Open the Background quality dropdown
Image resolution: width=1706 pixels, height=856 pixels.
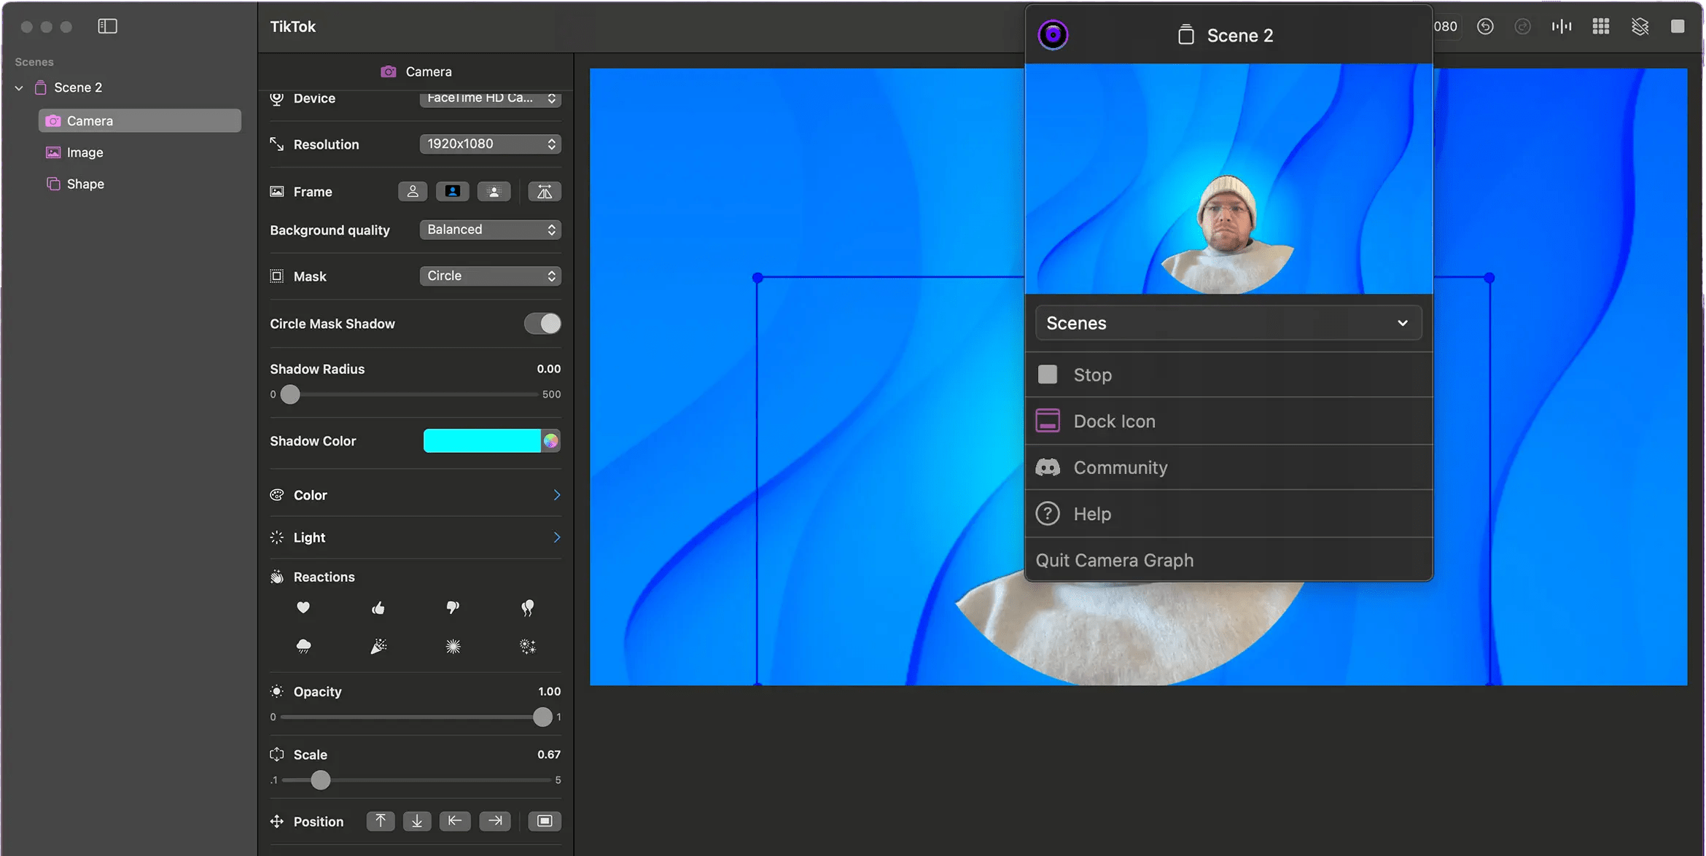[490, 230]
